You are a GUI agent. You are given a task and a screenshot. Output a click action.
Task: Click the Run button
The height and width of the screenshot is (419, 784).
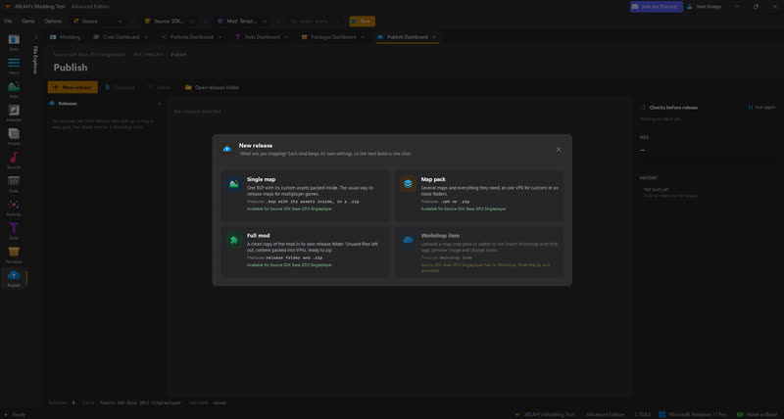tap(362, 22)
